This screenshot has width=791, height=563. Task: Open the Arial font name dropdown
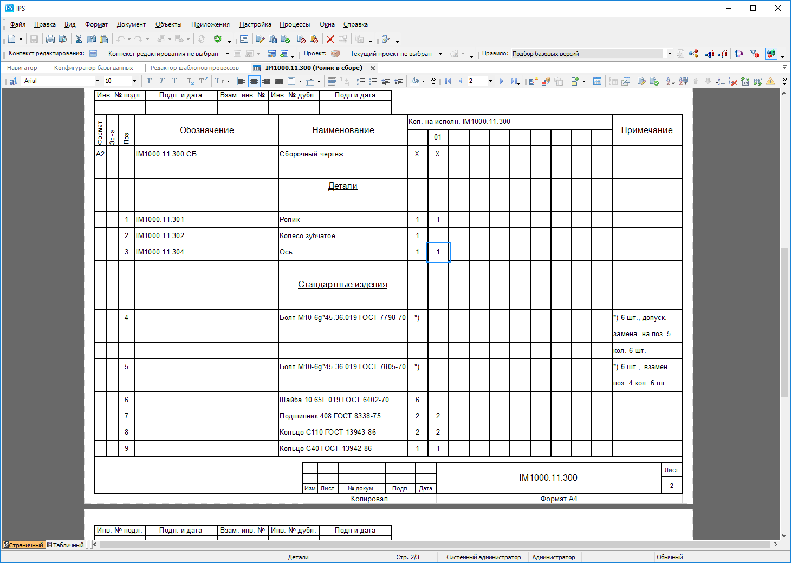click(x=98, y=81)
